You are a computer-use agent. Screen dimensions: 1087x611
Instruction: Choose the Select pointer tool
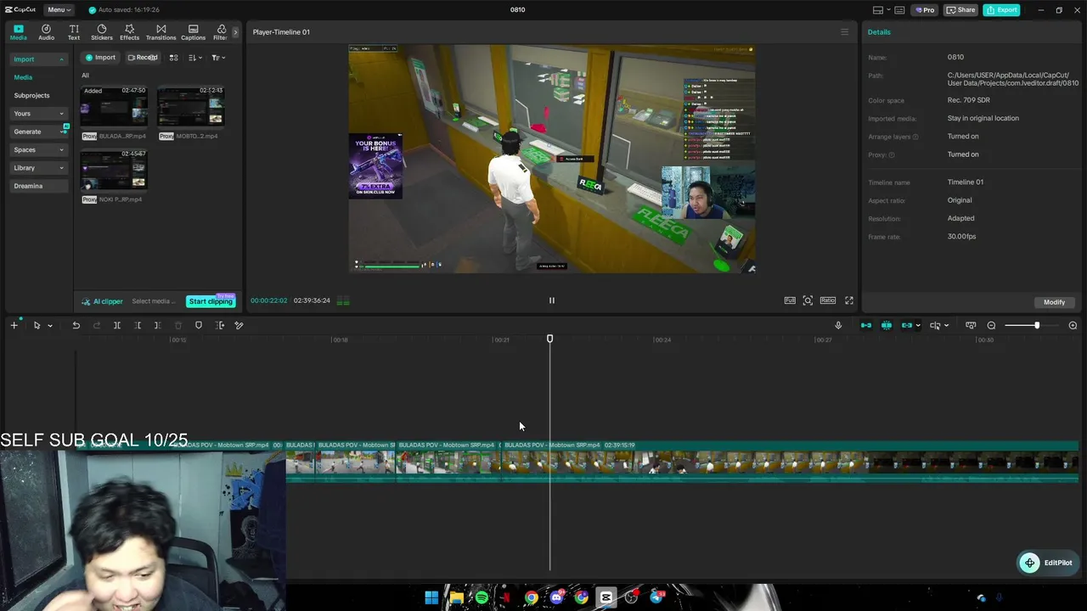point(37,325)
